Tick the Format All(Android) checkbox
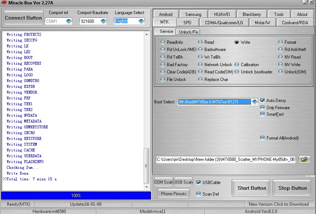 pos(263,138)
